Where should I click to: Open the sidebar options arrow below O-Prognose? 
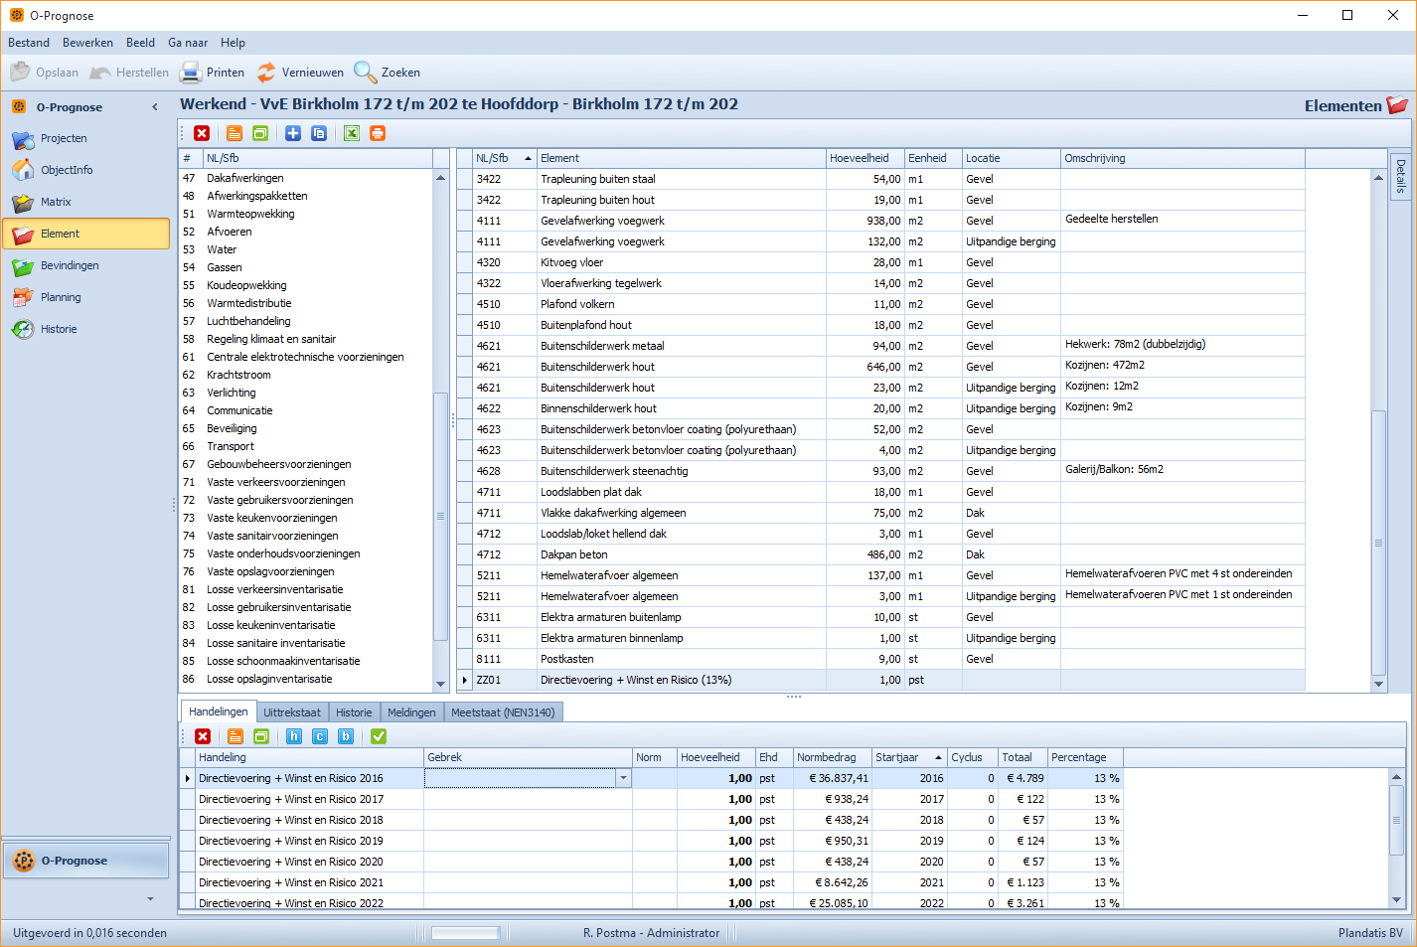[151, 898]
